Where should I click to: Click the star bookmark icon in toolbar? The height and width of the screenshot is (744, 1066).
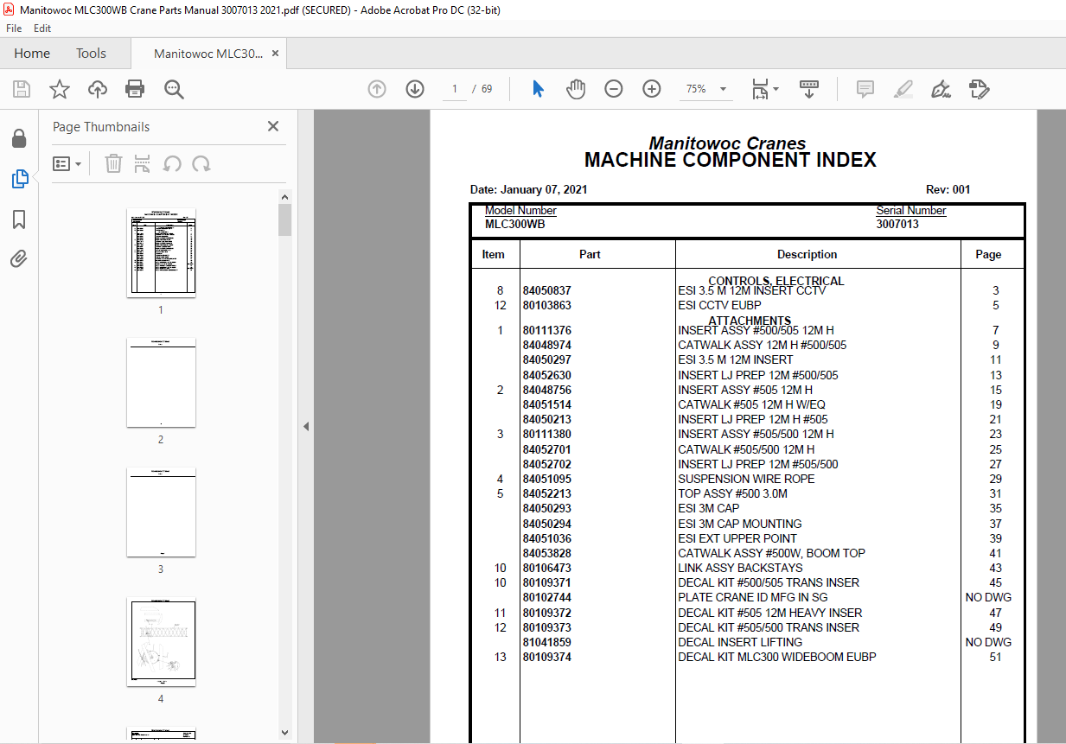click(x=60, y=89)
